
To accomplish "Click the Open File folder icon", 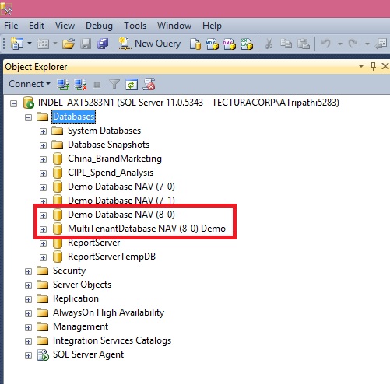I will 69,44.
